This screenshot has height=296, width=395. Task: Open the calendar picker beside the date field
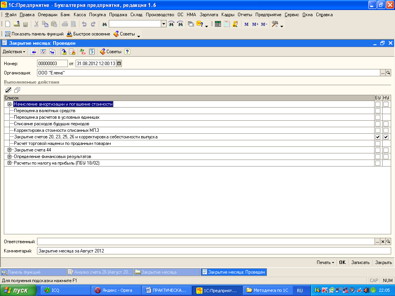(x=119, y=64)
